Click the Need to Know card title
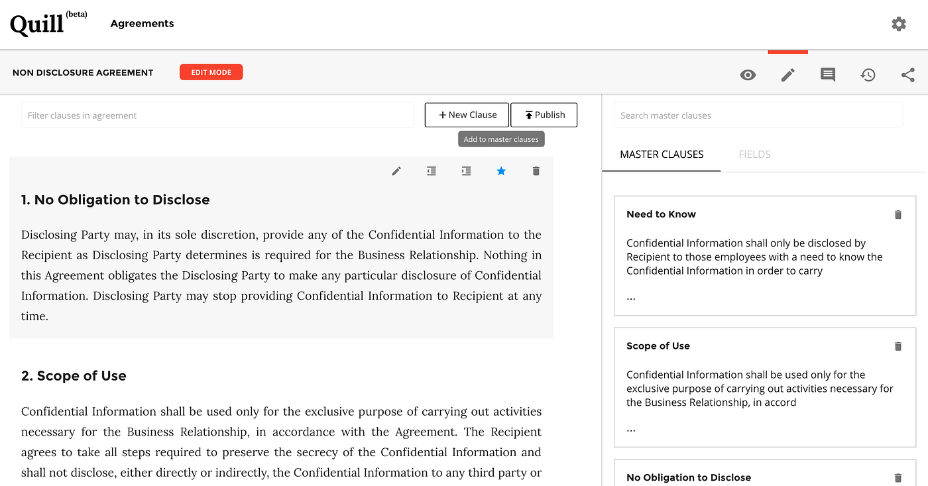The width and height of the screenshot is (928, 486). click(x=661, y=214)
